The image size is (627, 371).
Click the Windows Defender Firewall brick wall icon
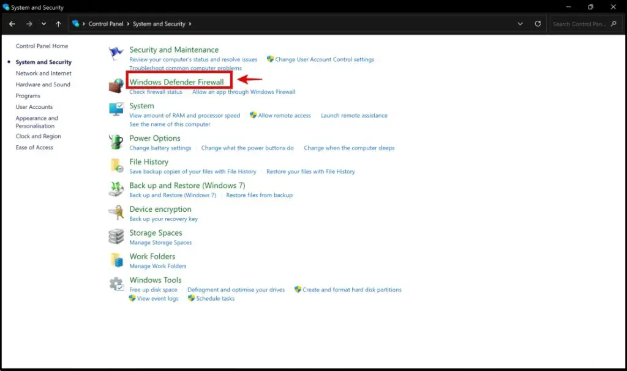(116, 86)
